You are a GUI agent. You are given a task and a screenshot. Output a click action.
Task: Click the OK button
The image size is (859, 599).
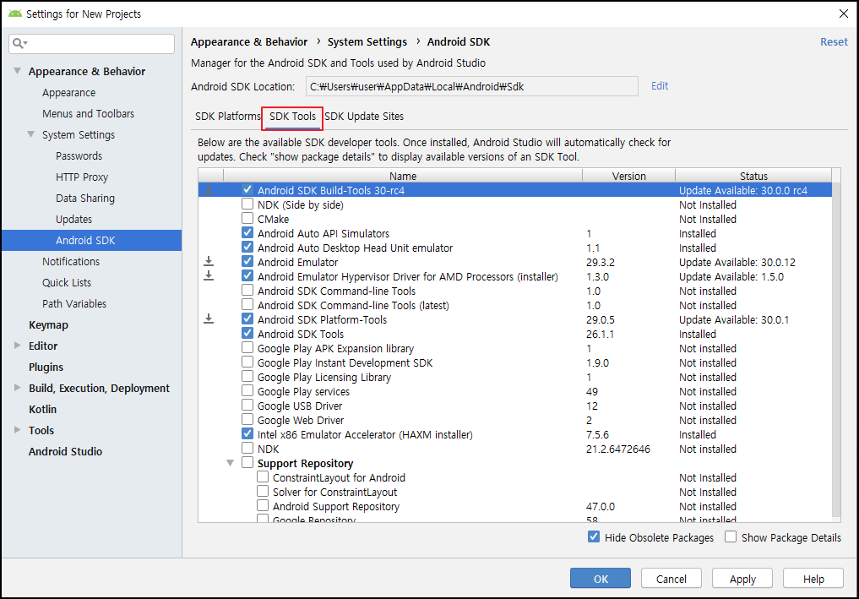601,578
